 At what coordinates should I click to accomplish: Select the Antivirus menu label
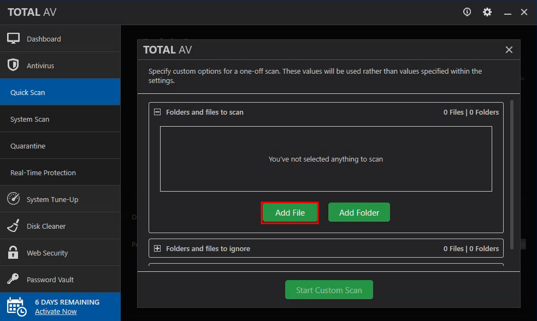pos(40,66)
